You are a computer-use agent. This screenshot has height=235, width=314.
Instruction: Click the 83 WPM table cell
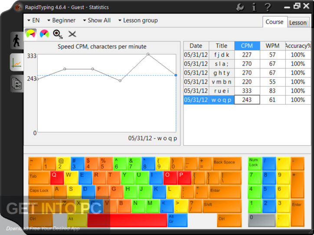pos(272,91)
